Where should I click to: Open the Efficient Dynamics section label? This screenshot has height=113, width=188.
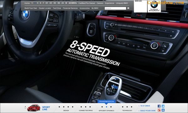coord(107,111)
